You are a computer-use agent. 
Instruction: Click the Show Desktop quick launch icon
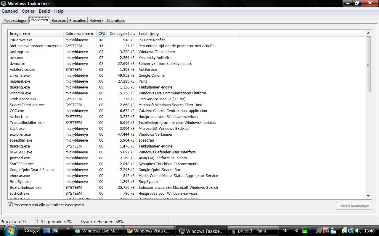pos(47,231)
